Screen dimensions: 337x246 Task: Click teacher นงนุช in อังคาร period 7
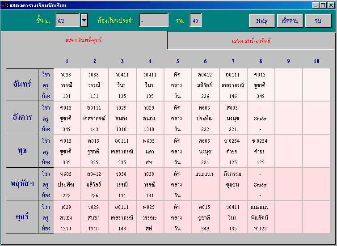pyautogui.click(x=233, y=119)
